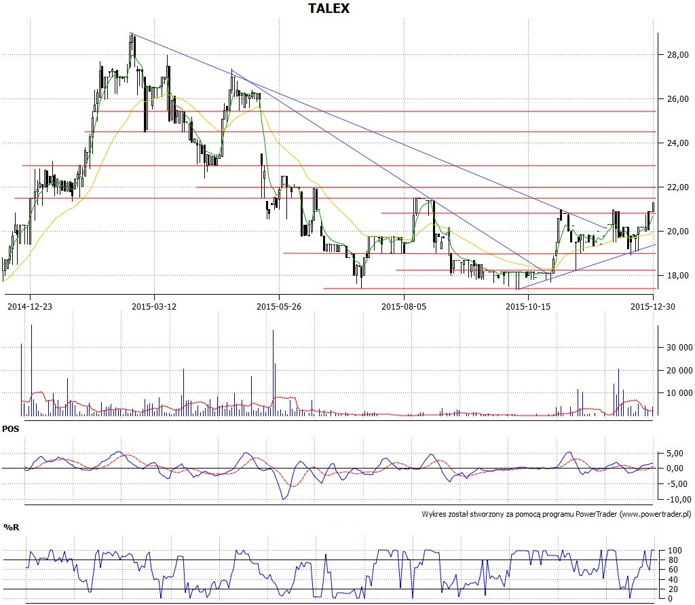This screenshot has height=605, width=695.
Task: Click the 2015-05-26 date label
Action: tap(279, 306)
